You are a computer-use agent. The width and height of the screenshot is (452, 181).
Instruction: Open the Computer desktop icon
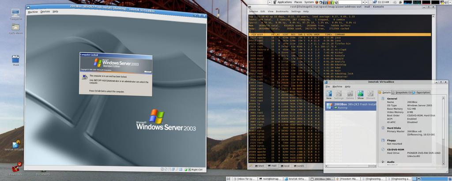[x=15, y=14]
